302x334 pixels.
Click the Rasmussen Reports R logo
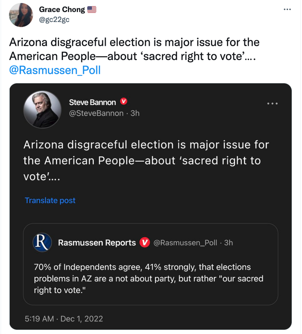(42, 243)
